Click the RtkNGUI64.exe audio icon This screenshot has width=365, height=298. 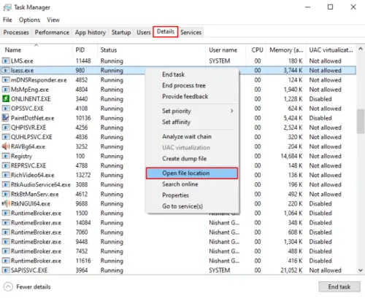6,203
